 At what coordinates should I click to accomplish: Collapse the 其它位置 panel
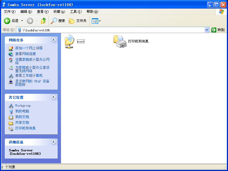click(54, 97)
